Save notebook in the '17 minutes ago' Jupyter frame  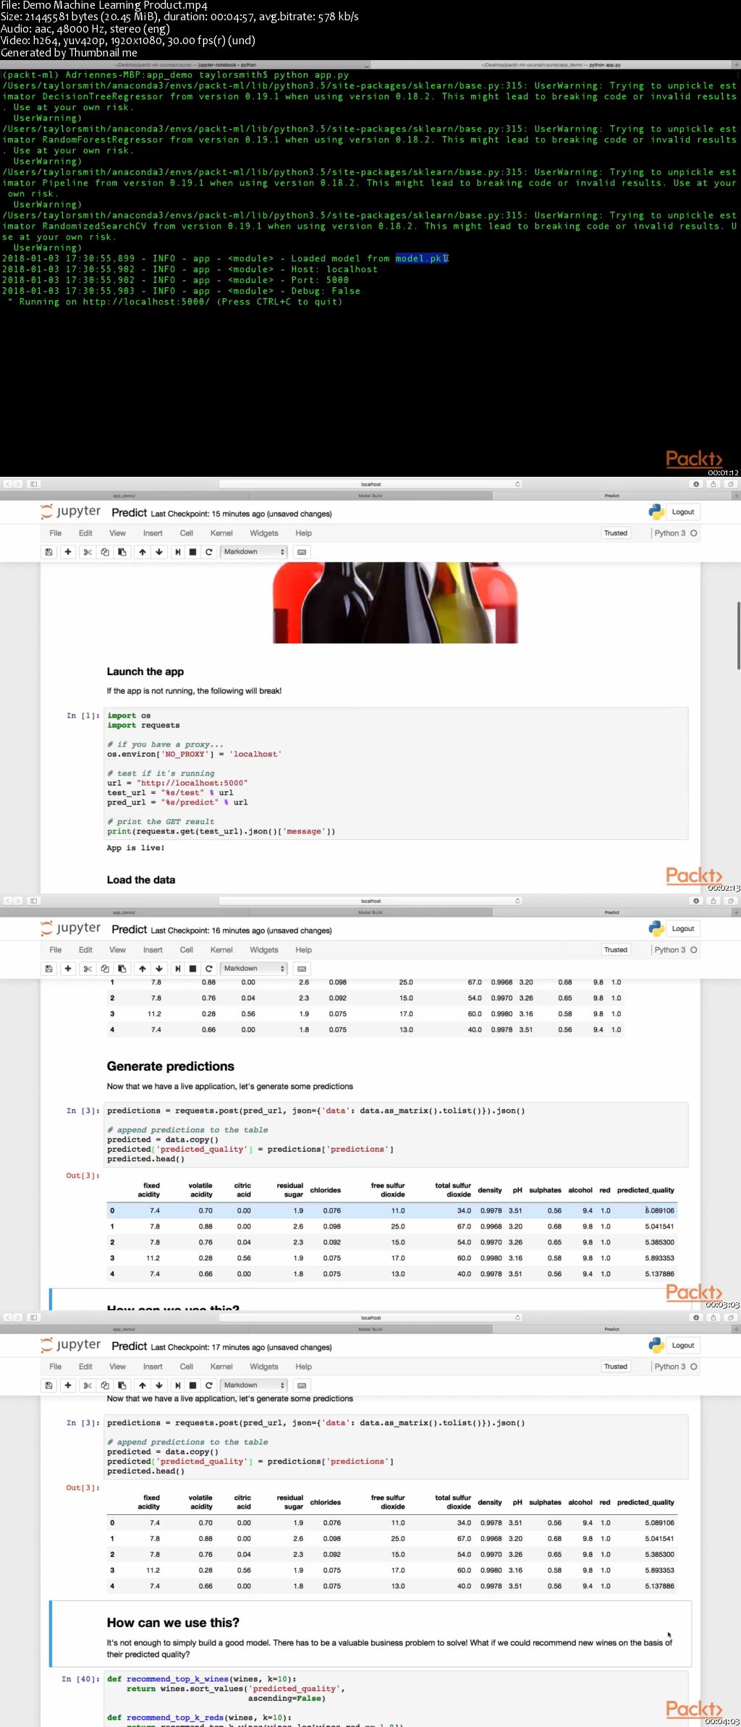click(x=48, y=1386)
